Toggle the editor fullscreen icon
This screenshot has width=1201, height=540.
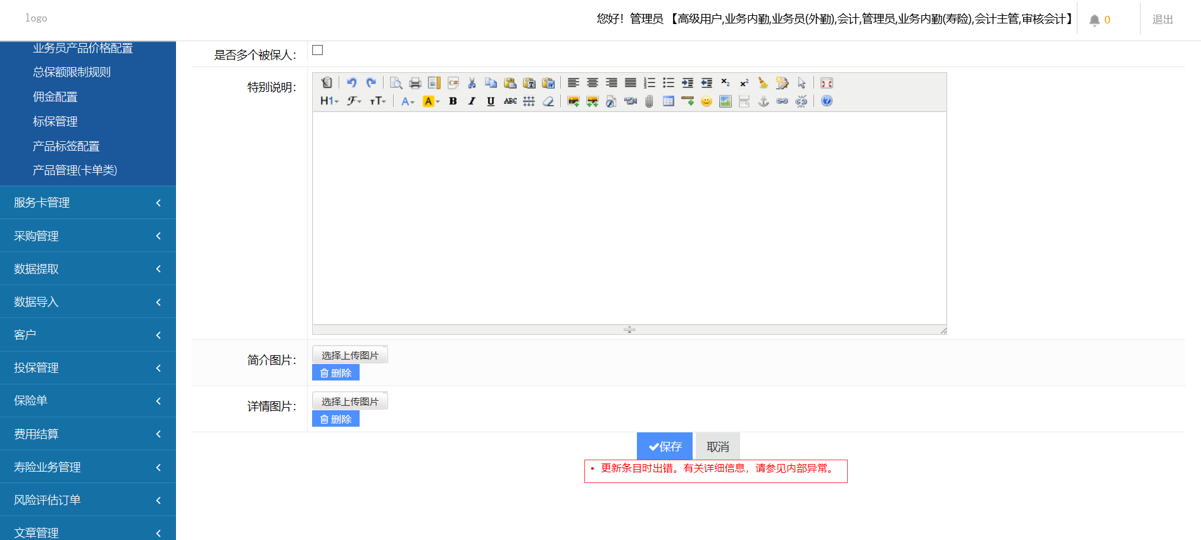pos(827,83)
